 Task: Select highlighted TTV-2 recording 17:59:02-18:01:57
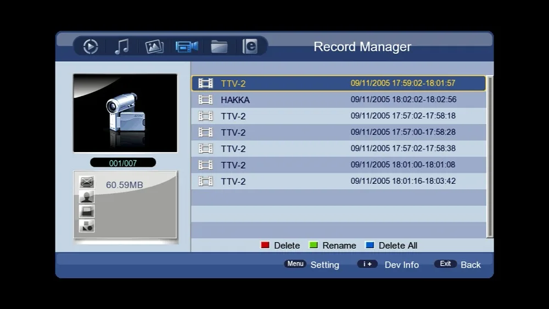click(339, 83)
